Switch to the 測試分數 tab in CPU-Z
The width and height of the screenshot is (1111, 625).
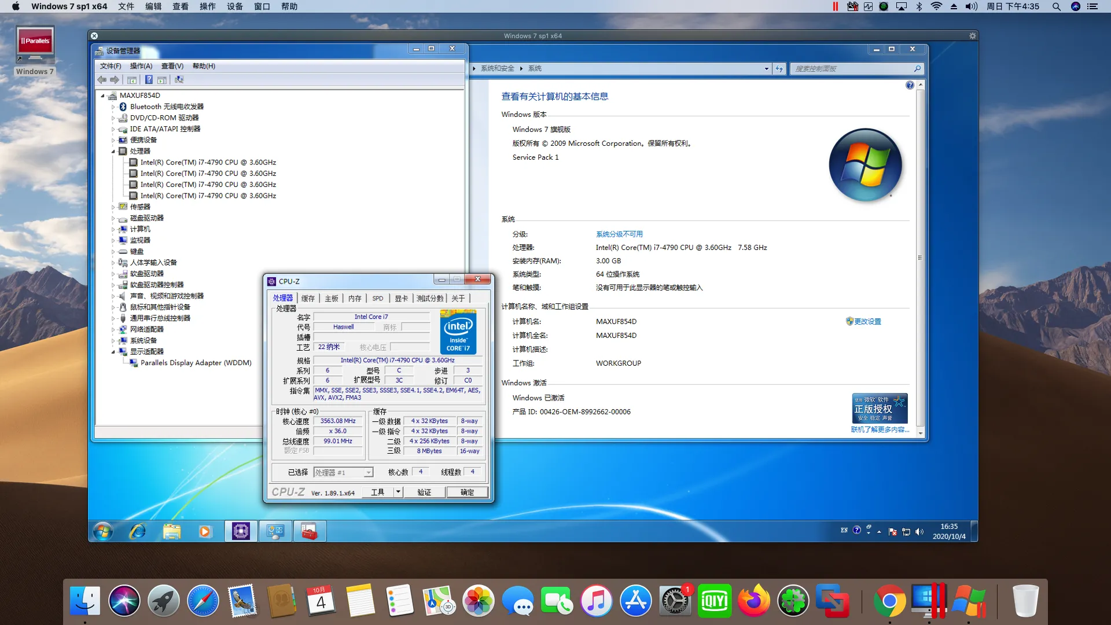click(x=430, y=299)
